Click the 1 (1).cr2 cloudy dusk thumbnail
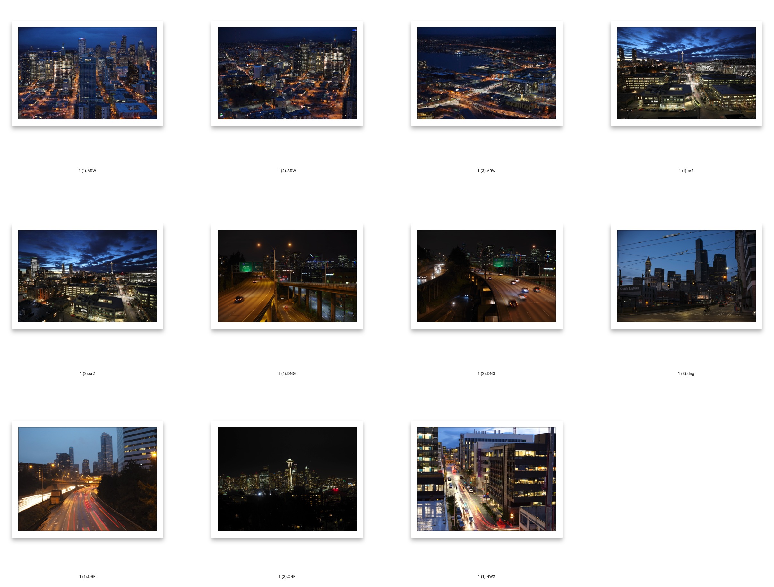The image size is (774, 587). [686, 73]
